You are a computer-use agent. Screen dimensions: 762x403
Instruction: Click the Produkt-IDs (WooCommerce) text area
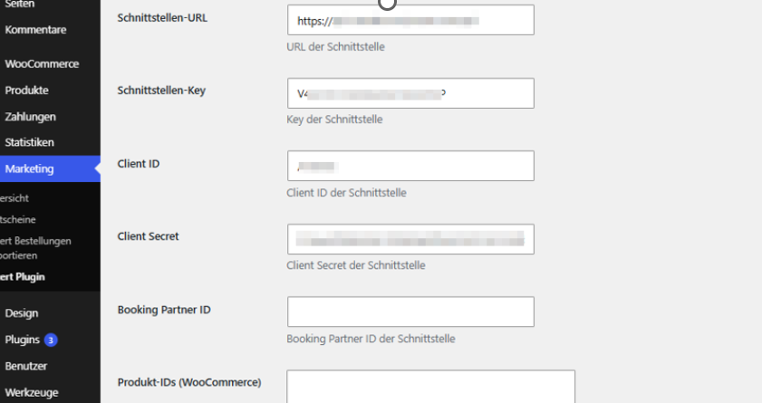tap(430, 387)
